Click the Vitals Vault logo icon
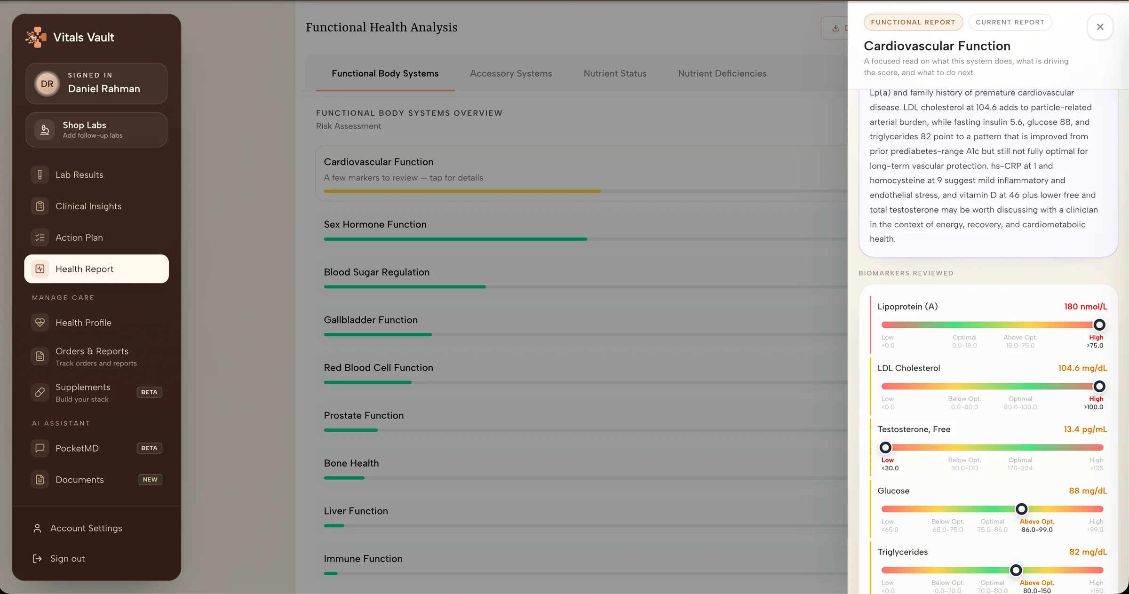 [x=36, y=37]
